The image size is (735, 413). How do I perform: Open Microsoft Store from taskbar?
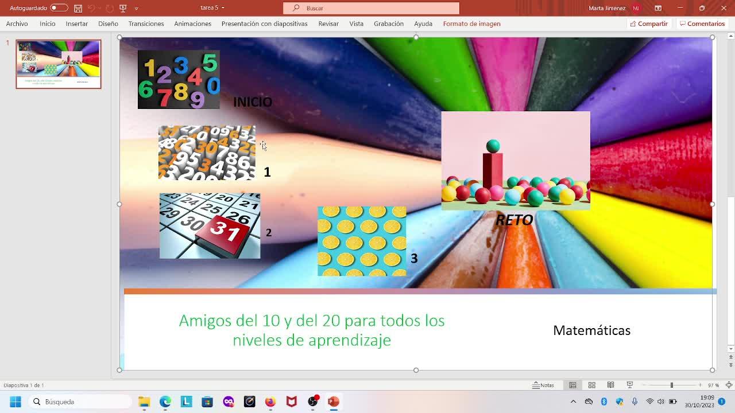[207, 402]
